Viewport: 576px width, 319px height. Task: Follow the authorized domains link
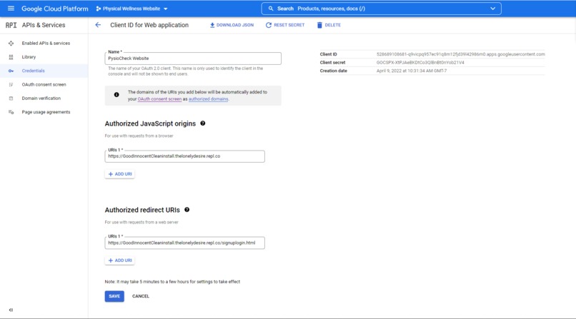tap(208, 99)
